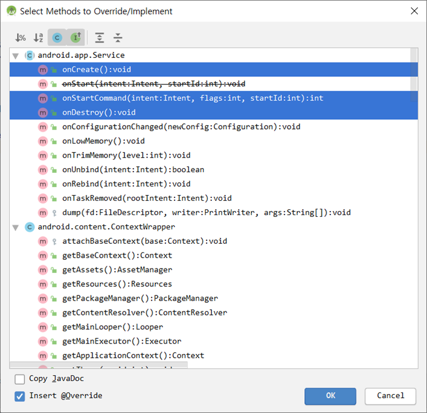
Task: Uncheck Insert @Override checkbox
Action: tap(20, 396)
